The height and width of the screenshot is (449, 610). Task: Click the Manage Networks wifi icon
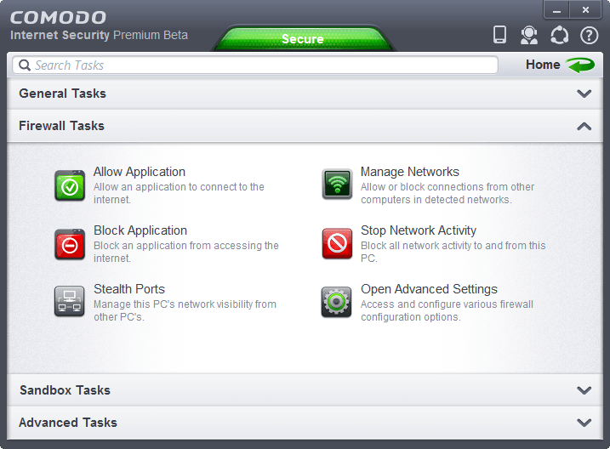tap(337, 184)
